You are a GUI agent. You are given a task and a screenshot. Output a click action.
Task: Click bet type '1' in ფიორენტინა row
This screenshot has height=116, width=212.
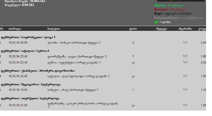pyautogui.click(x=133, y=56)
